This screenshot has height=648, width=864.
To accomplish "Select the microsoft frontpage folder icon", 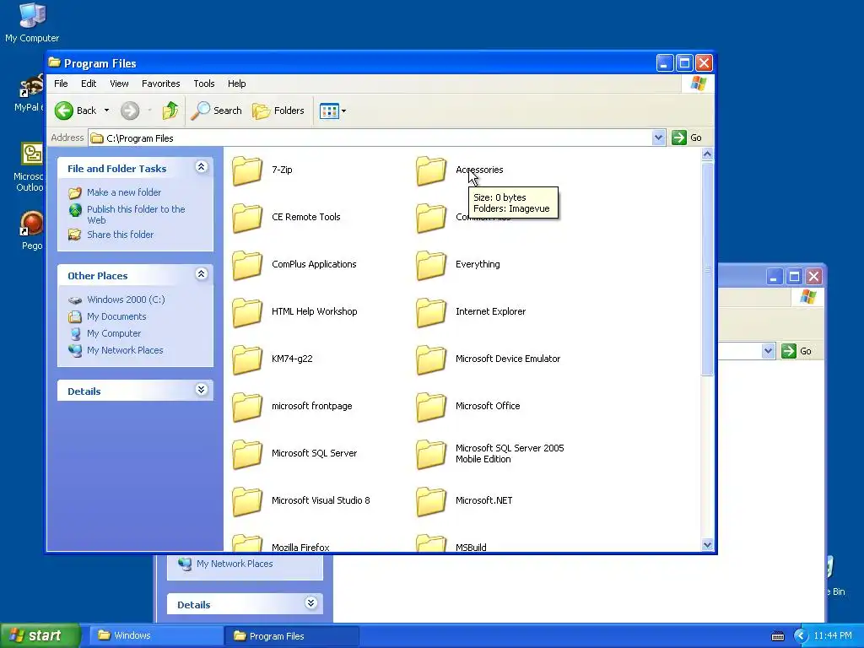I will (247, 408).
